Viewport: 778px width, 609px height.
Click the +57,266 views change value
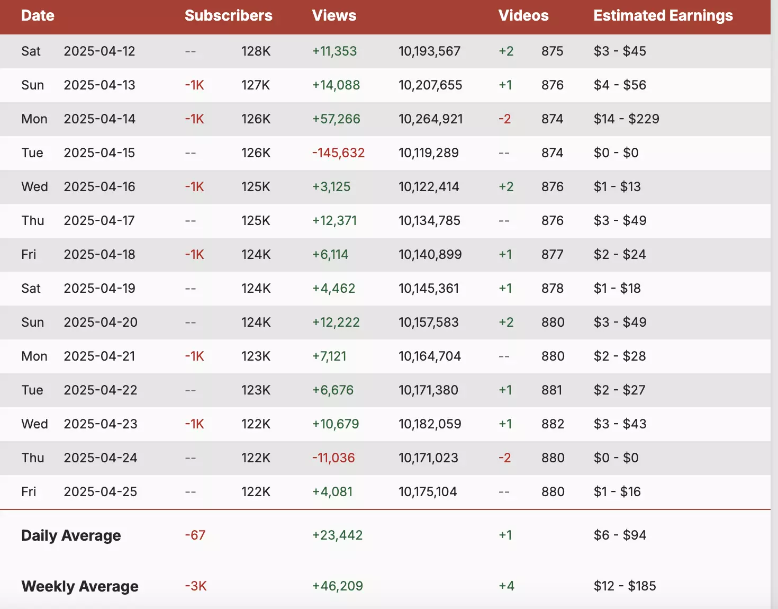(x=336, y=119)
